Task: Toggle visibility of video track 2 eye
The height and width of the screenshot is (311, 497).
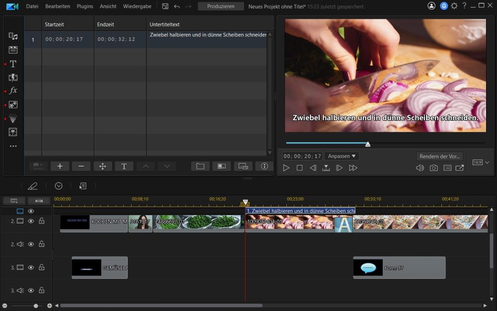Action: click(x=31, y=221)
